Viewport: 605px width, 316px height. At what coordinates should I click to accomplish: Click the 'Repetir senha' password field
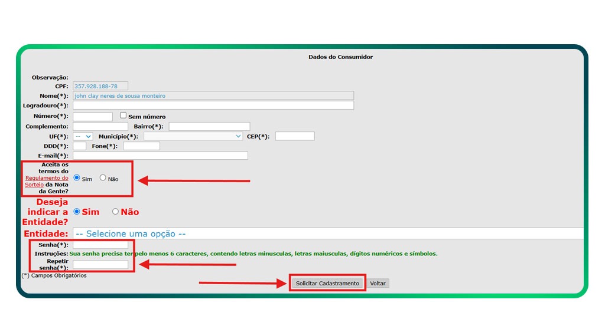point(100,265)
